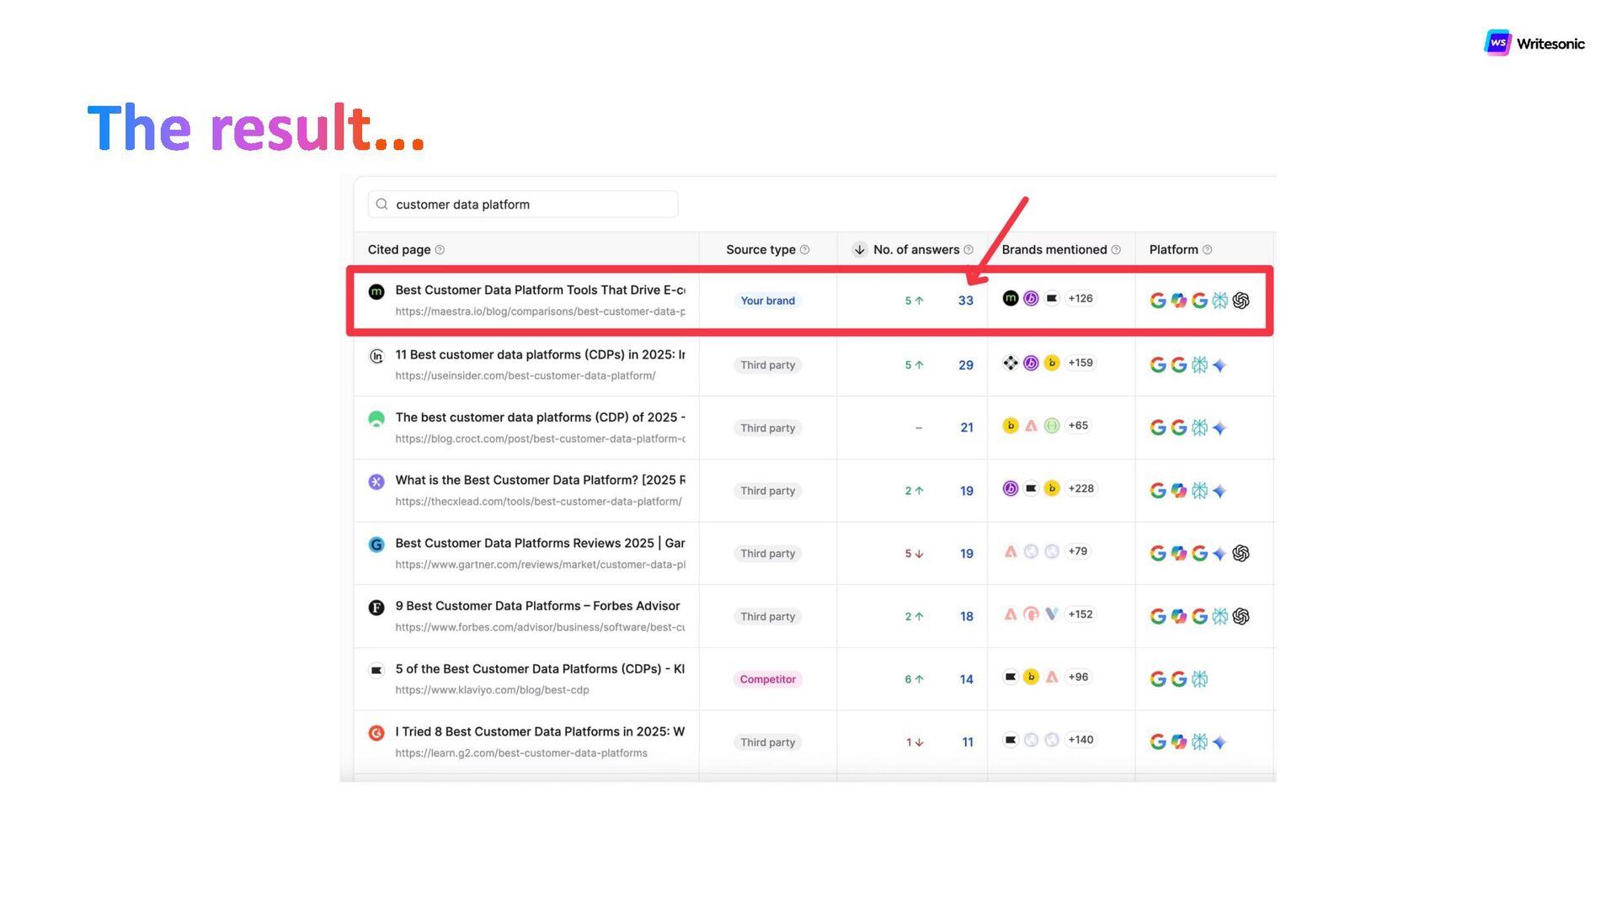Click the Competitor tag on Klaviyo row

pos(767,679)
